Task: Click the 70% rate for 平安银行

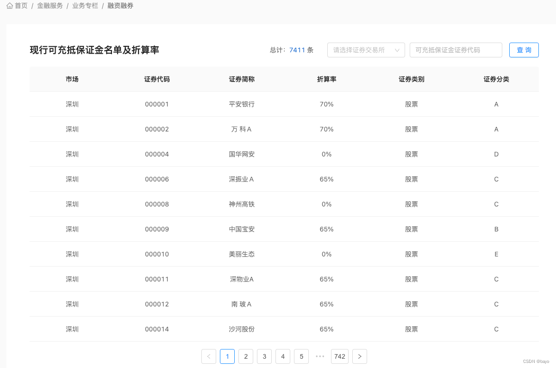Action: [327, 104]
